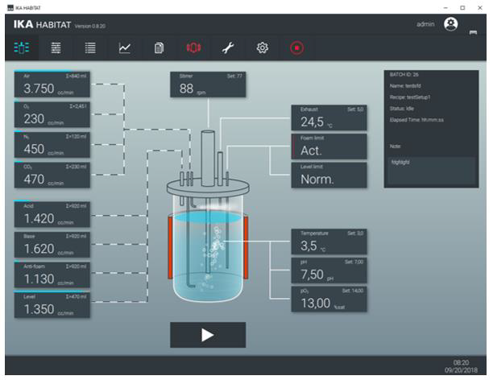Open the Temperature reading tile
Image resolution: width=493 pixels, height=380 pixels.
point(329,242)
